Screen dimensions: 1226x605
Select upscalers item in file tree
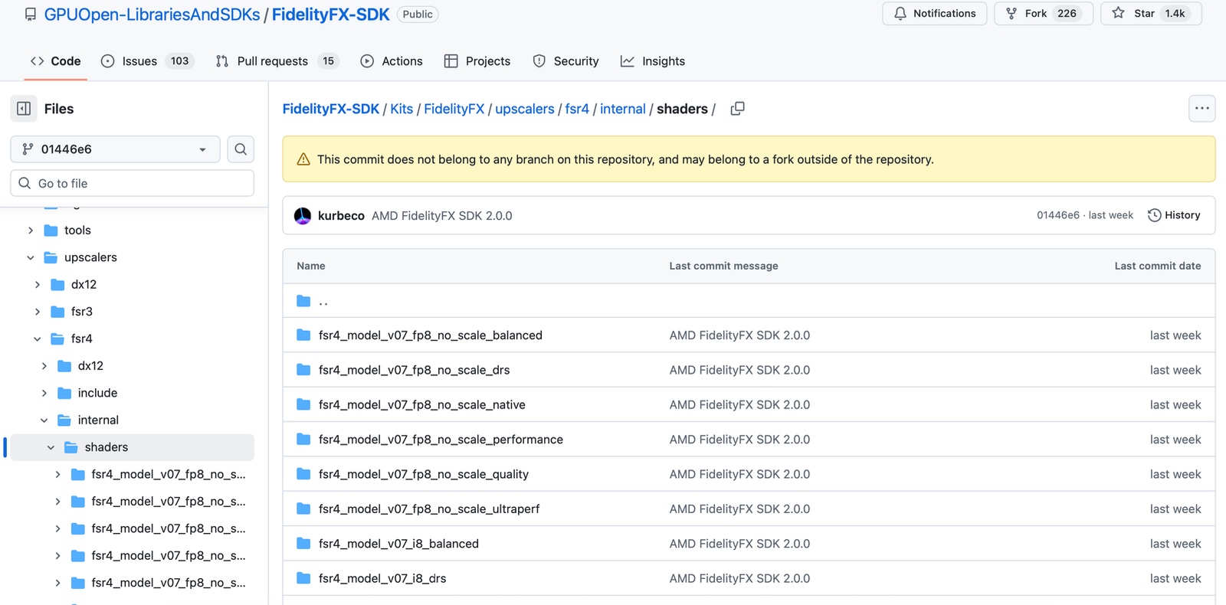tap(90, 257)
